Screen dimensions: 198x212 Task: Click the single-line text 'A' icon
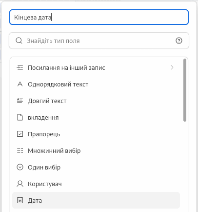click(20, 84)
